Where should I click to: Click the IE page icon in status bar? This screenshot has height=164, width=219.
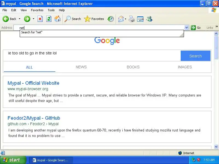coord(3,153)
